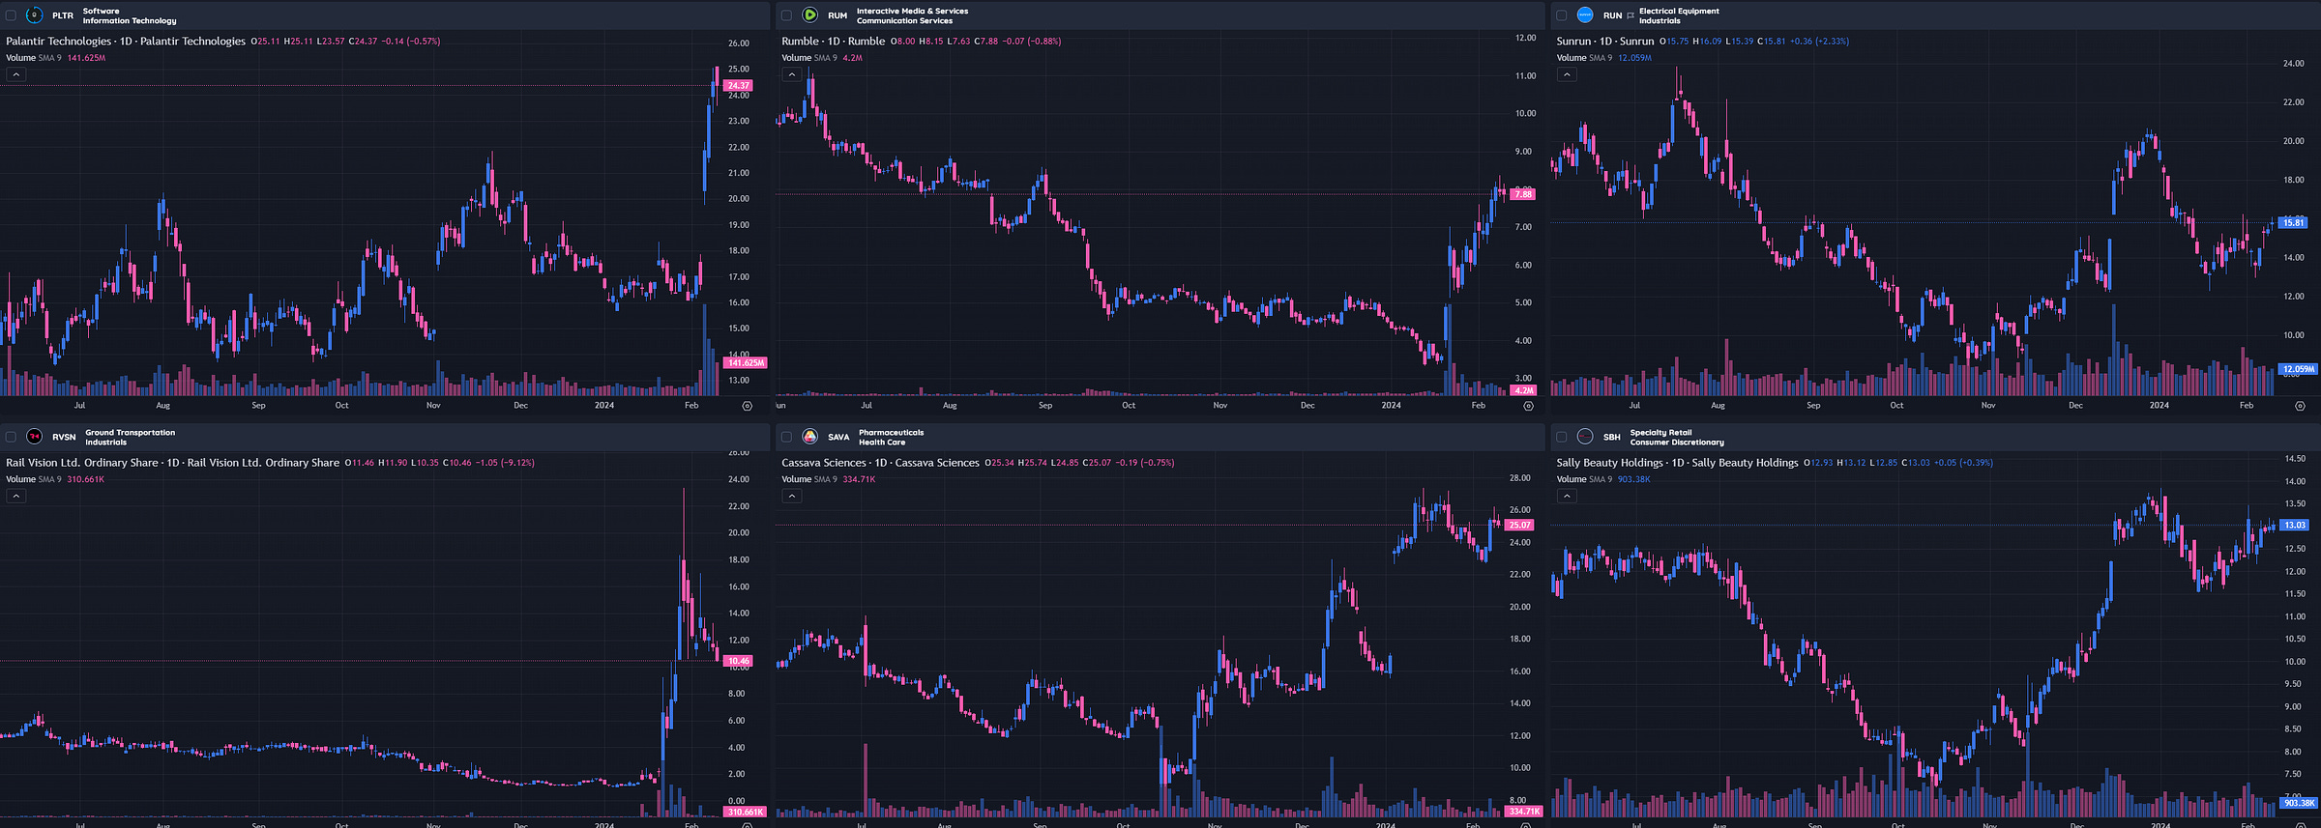Screen dimensions: 2321x828
Task: Open axis settings gear on Rumble chart
Action: point(1528,406)
